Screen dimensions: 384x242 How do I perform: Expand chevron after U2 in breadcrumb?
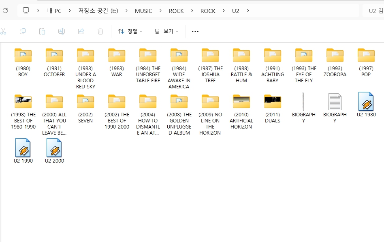[248, 11]
